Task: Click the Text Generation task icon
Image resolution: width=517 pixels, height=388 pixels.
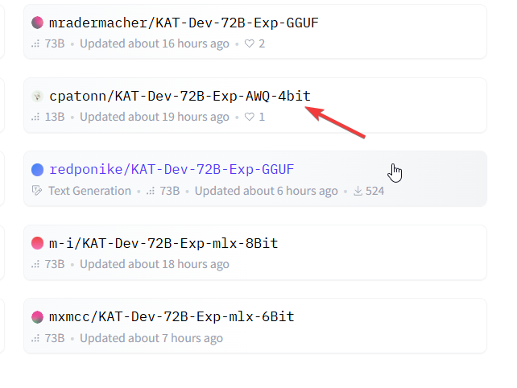Action: click(36, 191)
